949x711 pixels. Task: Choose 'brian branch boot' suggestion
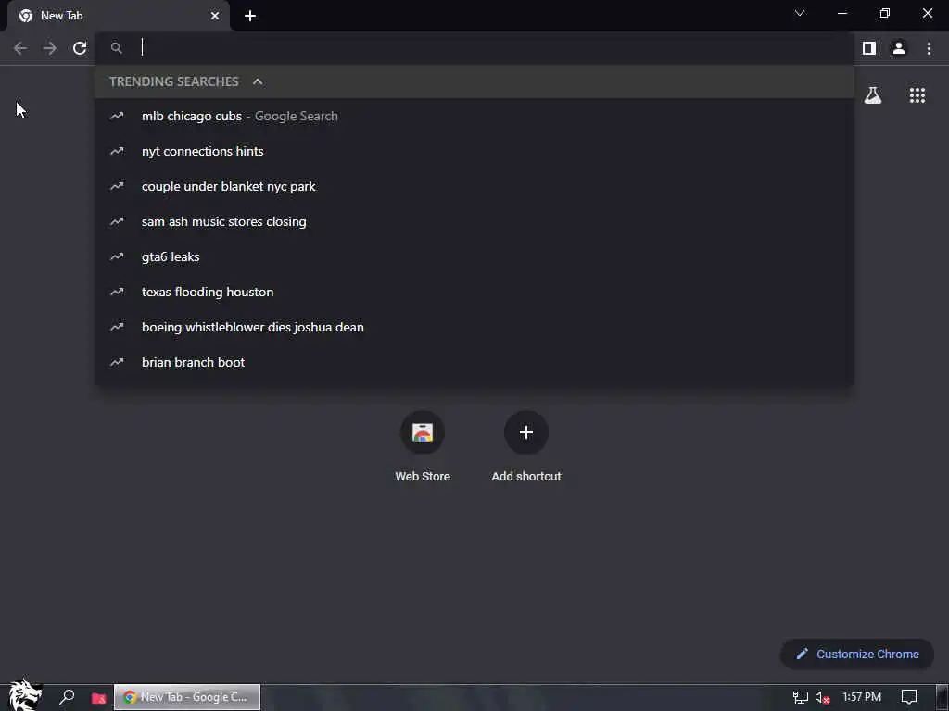pyautogui.click(x=474, y=362)
